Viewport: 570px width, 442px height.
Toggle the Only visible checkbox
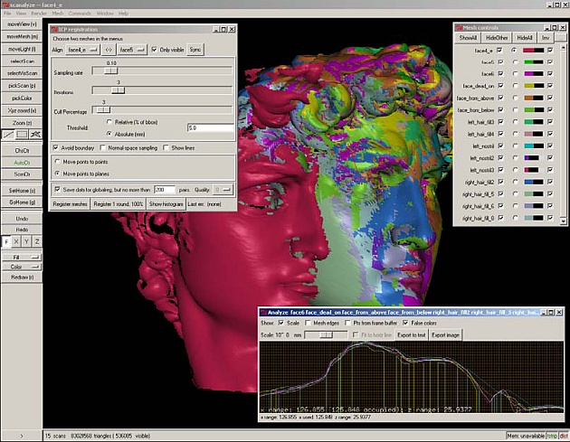coord(154,50)
